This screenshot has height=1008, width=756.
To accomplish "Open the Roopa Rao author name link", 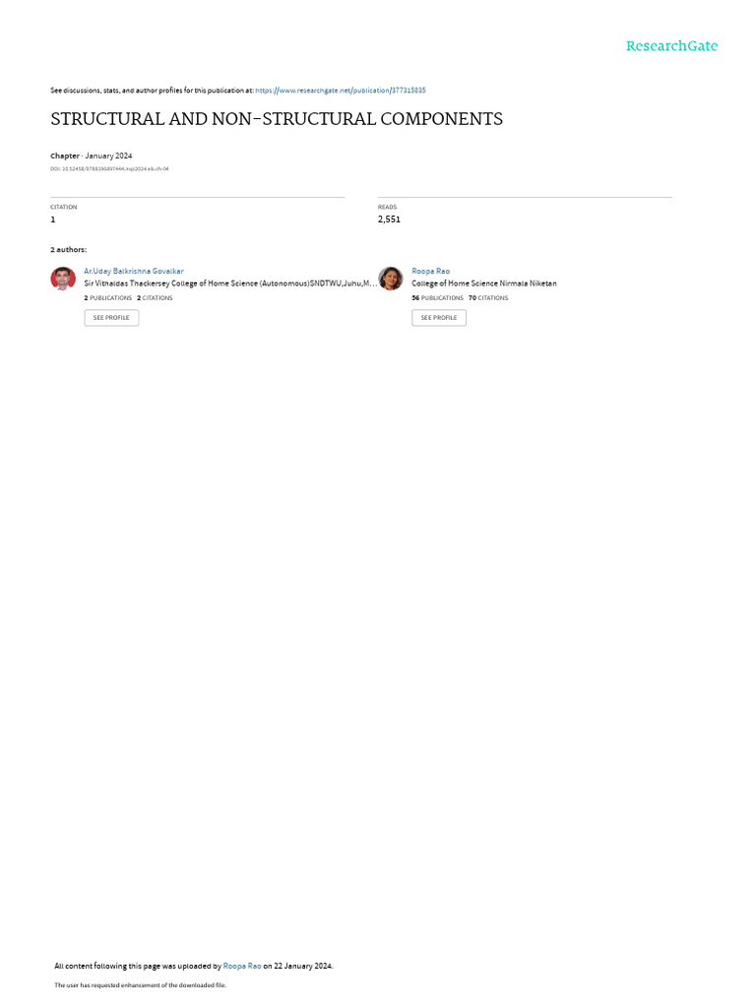I will (x=431, y=272).
